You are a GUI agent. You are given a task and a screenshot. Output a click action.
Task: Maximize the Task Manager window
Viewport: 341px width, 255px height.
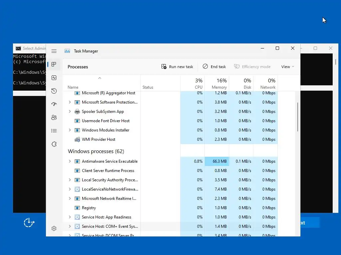(x=277, y=48)
